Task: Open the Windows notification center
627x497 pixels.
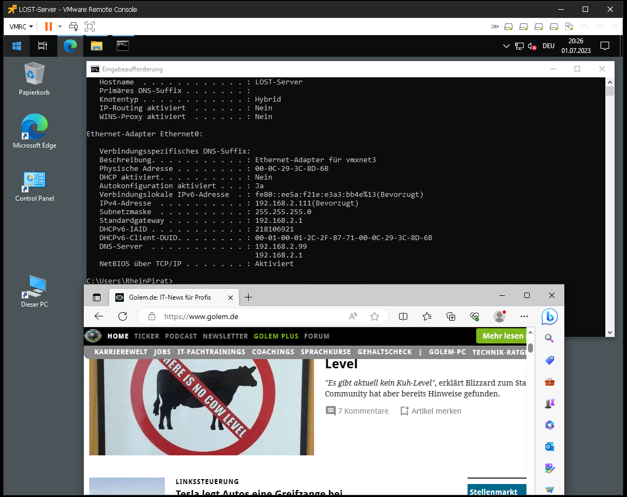Action: [x=605, y=46]
